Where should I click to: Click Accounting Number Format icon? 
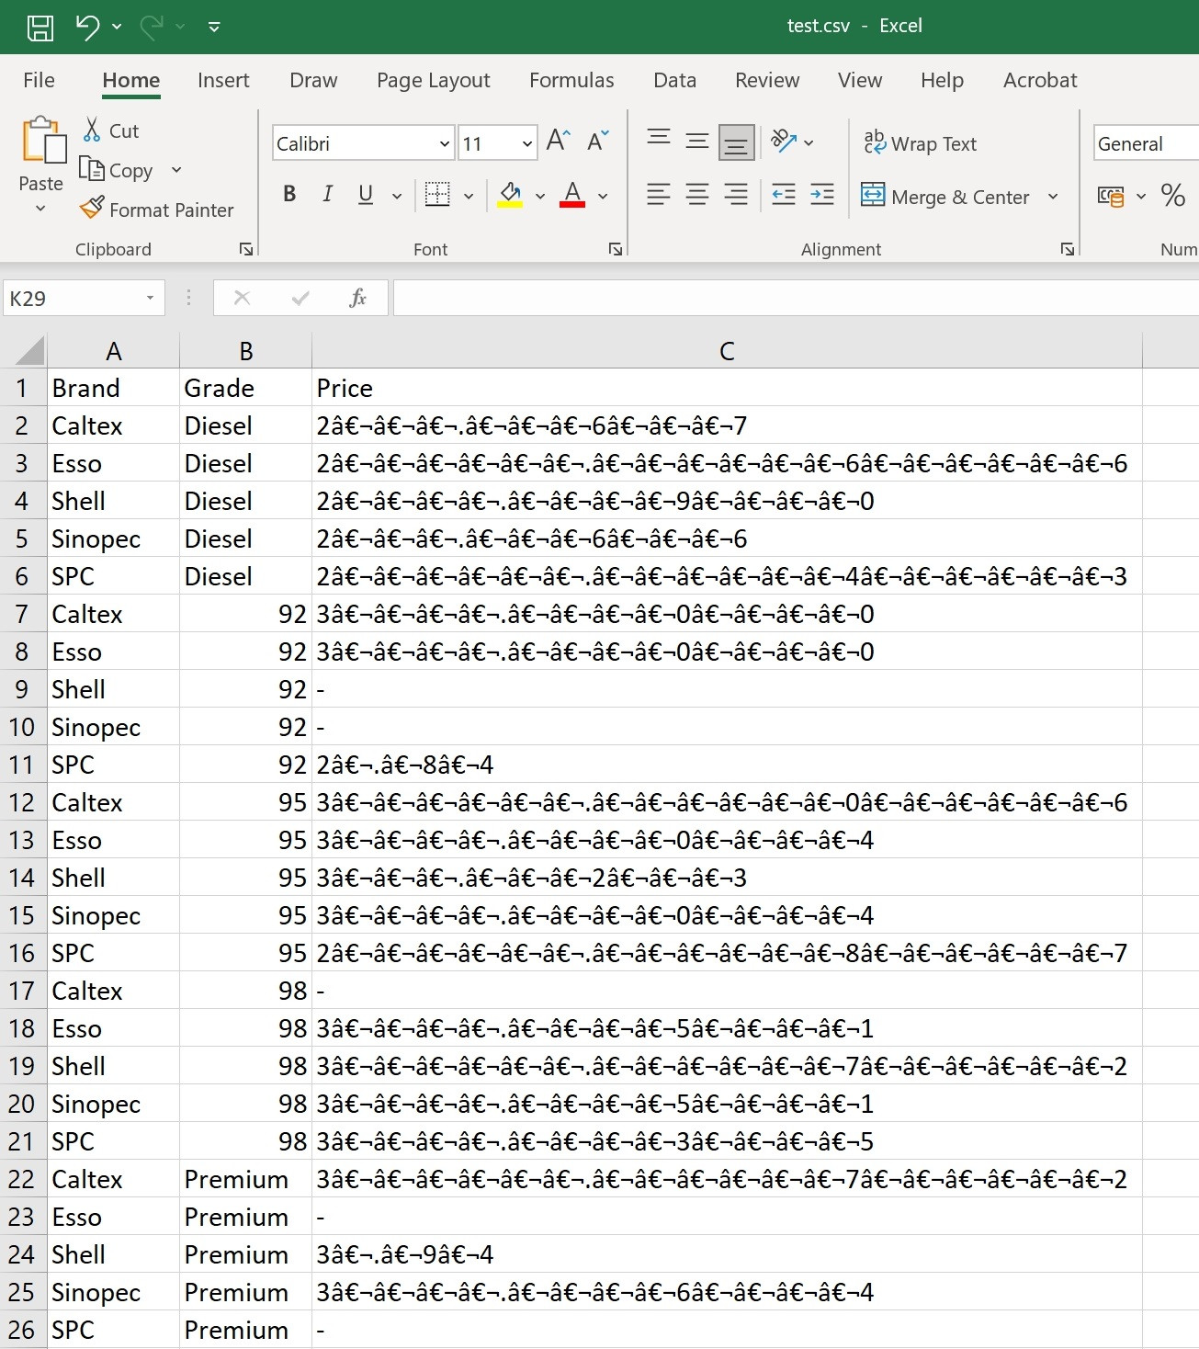(x=1111, y=196)
